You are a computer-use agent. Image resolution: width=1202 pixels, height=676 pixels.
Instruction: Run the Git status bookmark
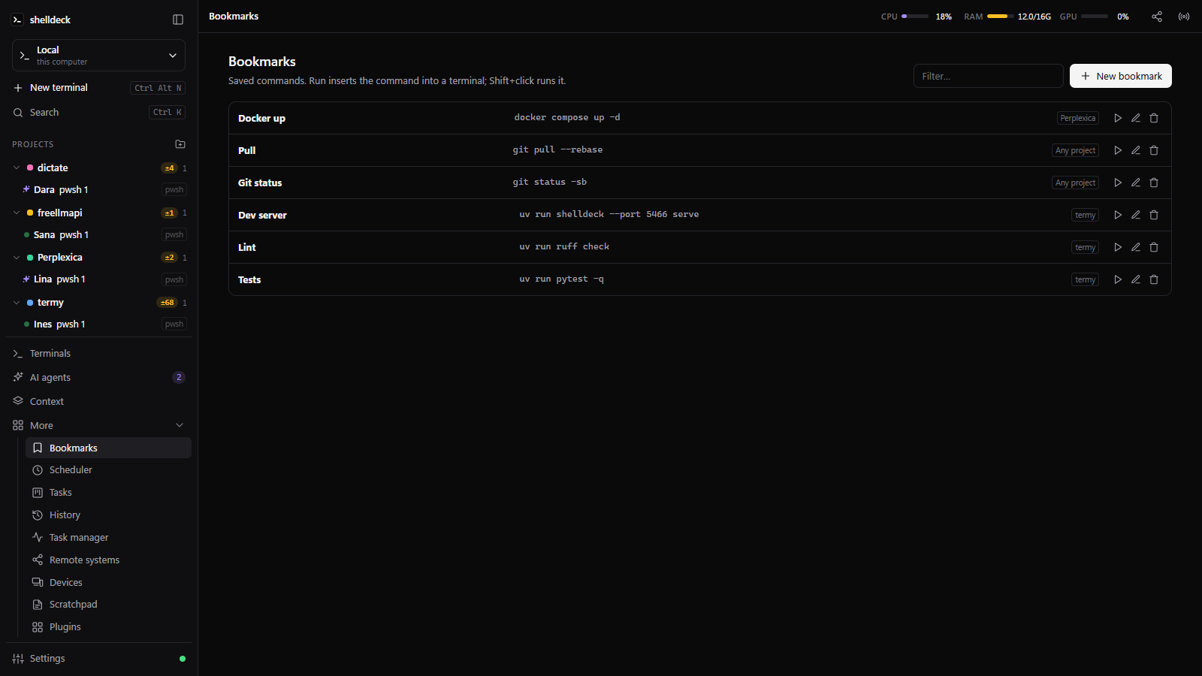pyautogui.click(x=1118, y=183)
